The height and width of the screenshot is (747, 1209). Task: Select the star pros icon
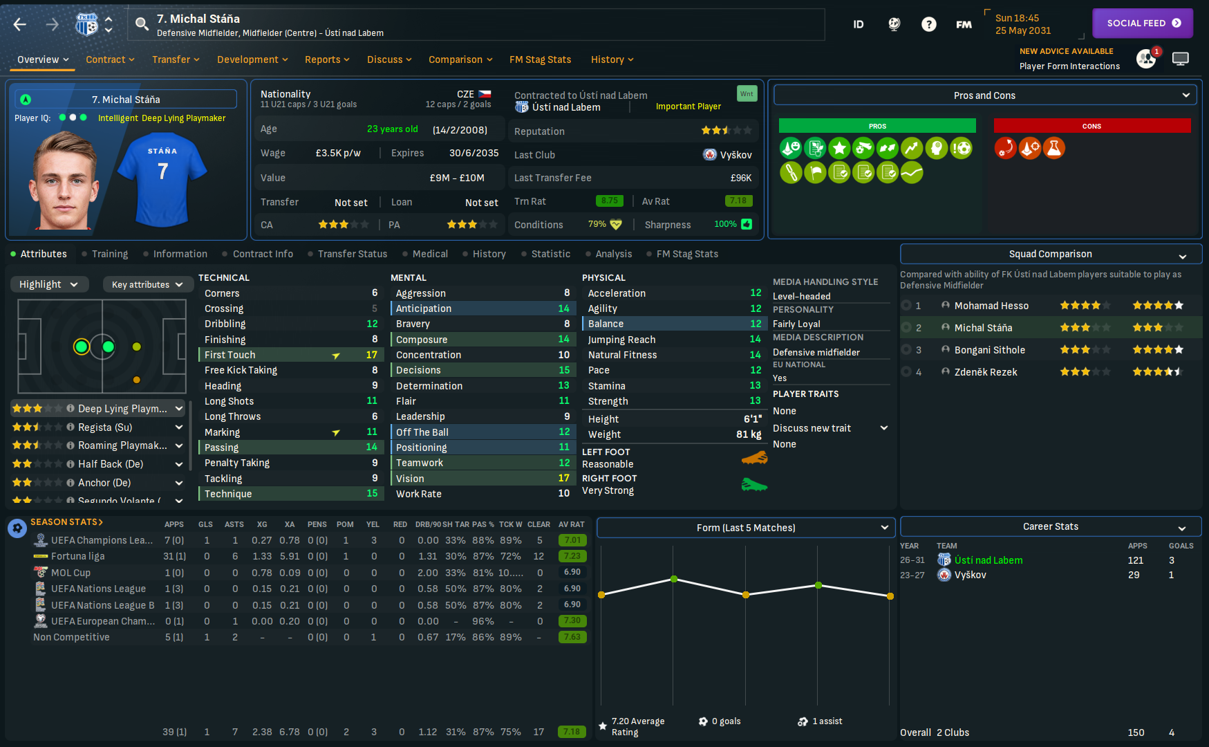click(839, 148)
